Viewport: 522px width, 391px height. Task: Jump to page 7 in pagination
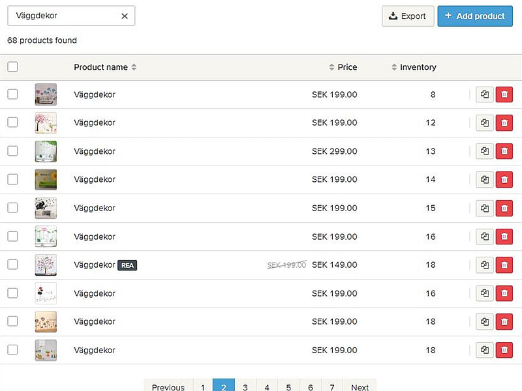[x=331, y=387]
